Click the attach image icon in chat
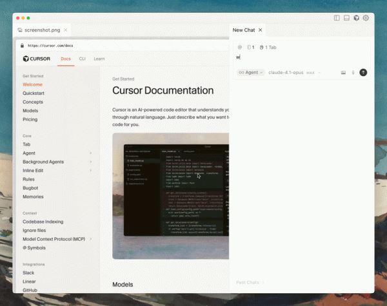Viewport: 387px width, 306px height. click(x=343, y=73)
